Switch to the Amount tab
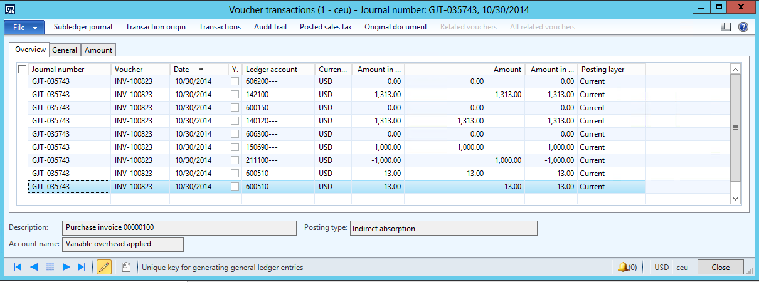This screenshot has height=282, width=759. tap(98, 50)
